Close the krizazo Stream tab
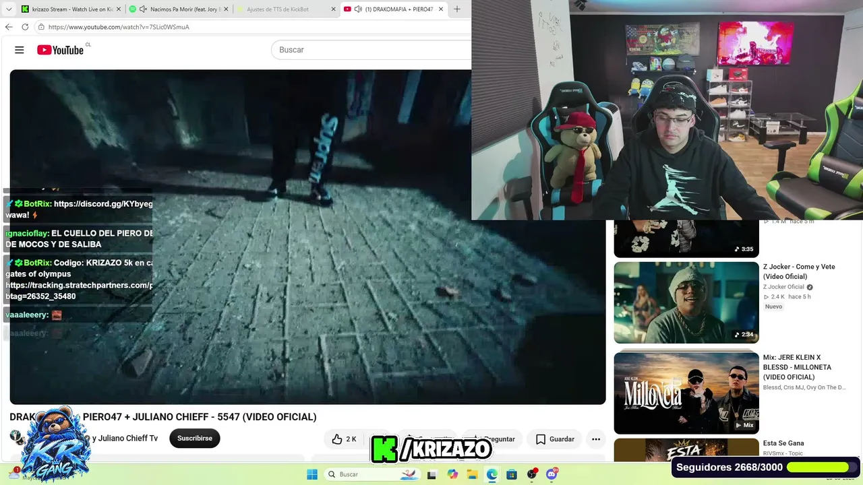The image size is (863, 485). click(118, 9)
